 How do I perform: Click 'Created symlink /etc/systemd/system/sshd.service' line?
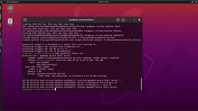[x=69, y=38]
